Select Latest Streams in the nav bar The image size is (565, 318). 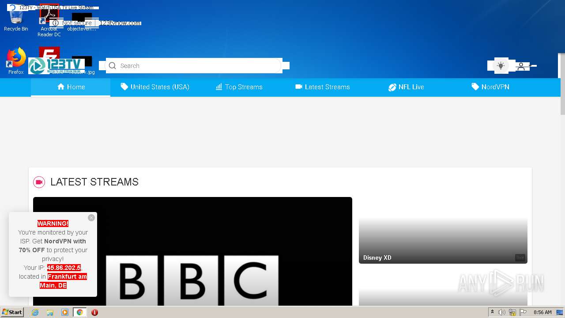point(323,87)
